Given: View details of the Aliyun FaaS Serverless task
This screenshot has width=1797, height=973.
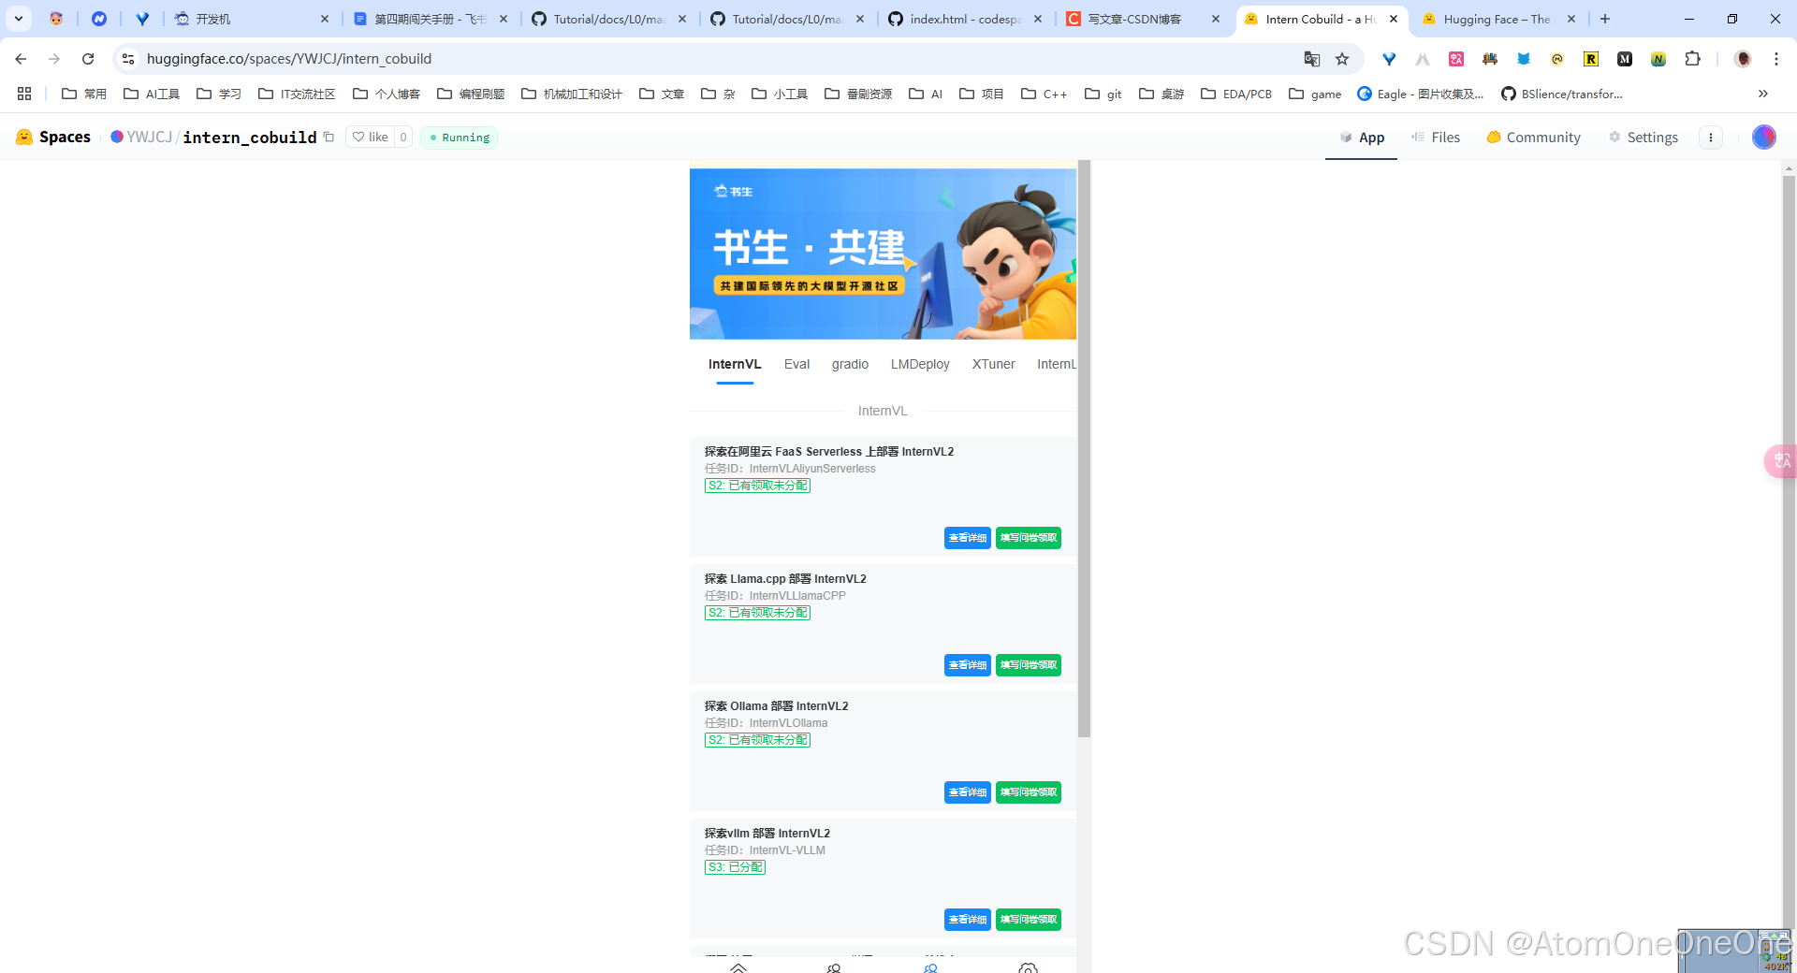Looking at the screenshot, I should (x=967, y=538).
